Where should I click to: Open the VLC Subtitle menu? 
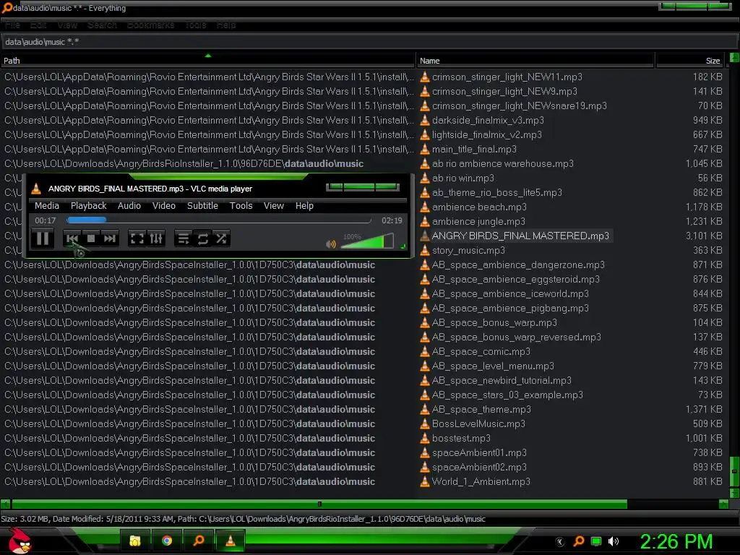202,206
